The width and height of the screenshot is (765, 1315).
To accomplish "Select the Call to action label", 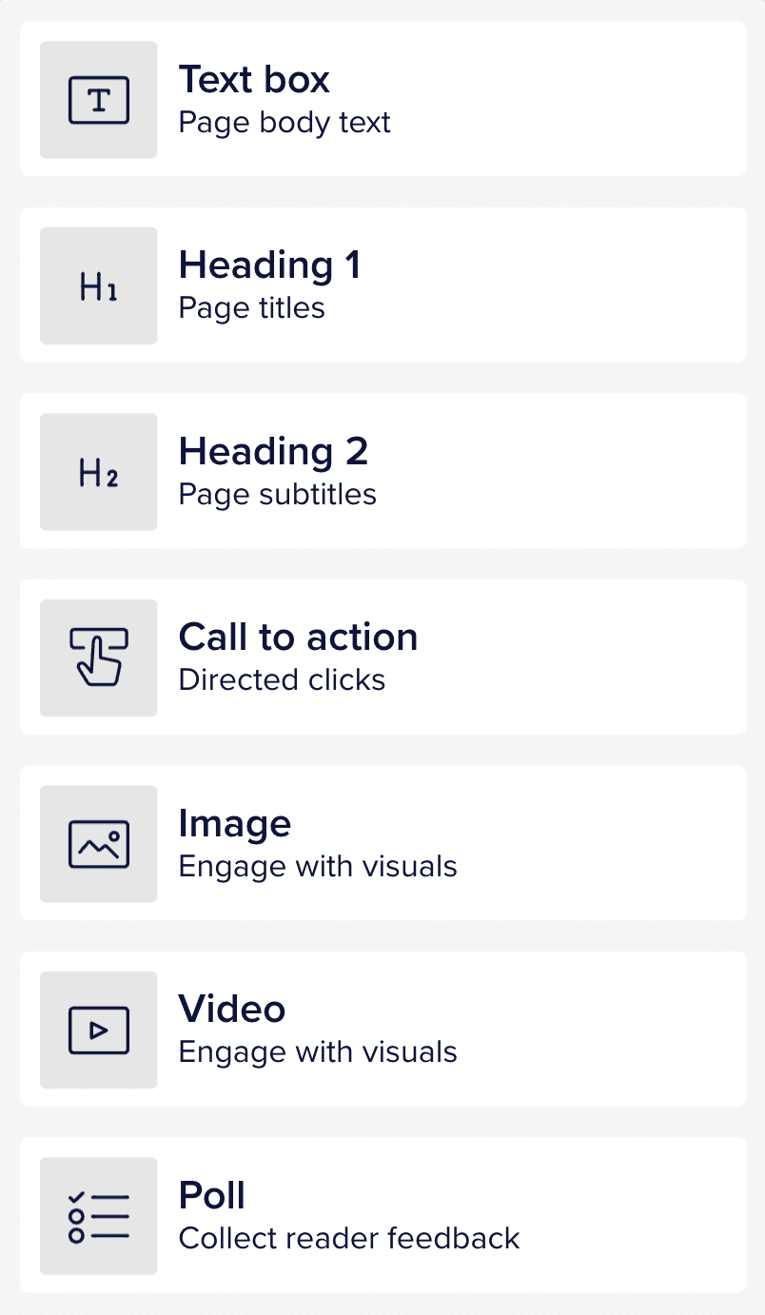I will [298, 637].
